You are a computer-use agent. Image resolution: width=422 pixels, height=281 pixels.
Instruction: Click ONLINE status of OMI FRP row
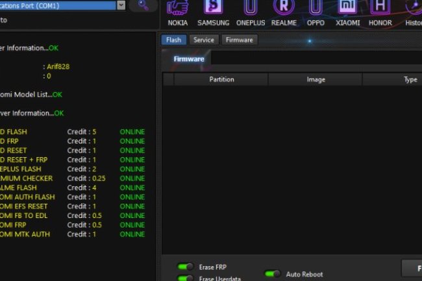(x=132, y=225)
